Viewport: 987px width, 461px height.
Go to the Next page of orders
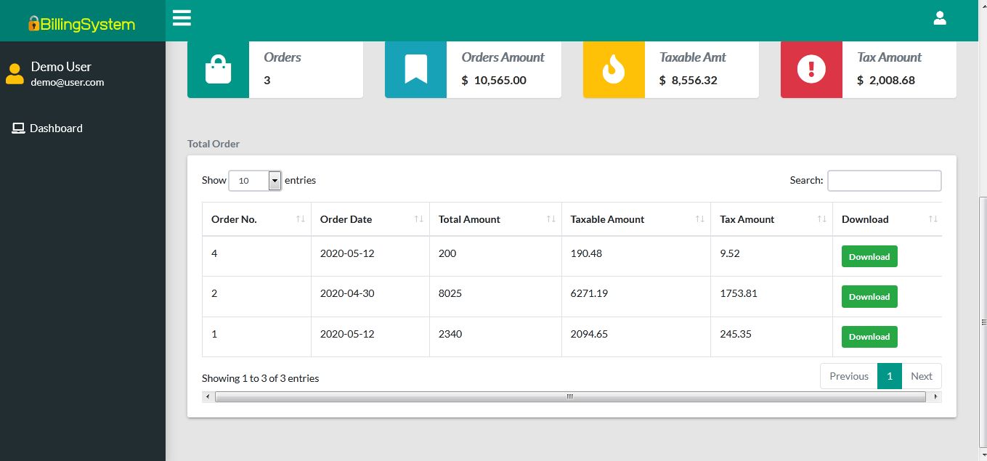coord(922,376)
